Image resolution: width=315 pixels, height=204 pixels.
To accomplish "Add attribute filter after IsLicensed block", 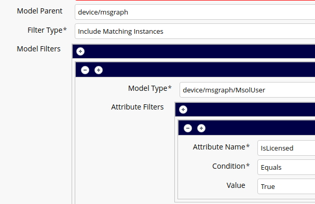I will 201,128.
